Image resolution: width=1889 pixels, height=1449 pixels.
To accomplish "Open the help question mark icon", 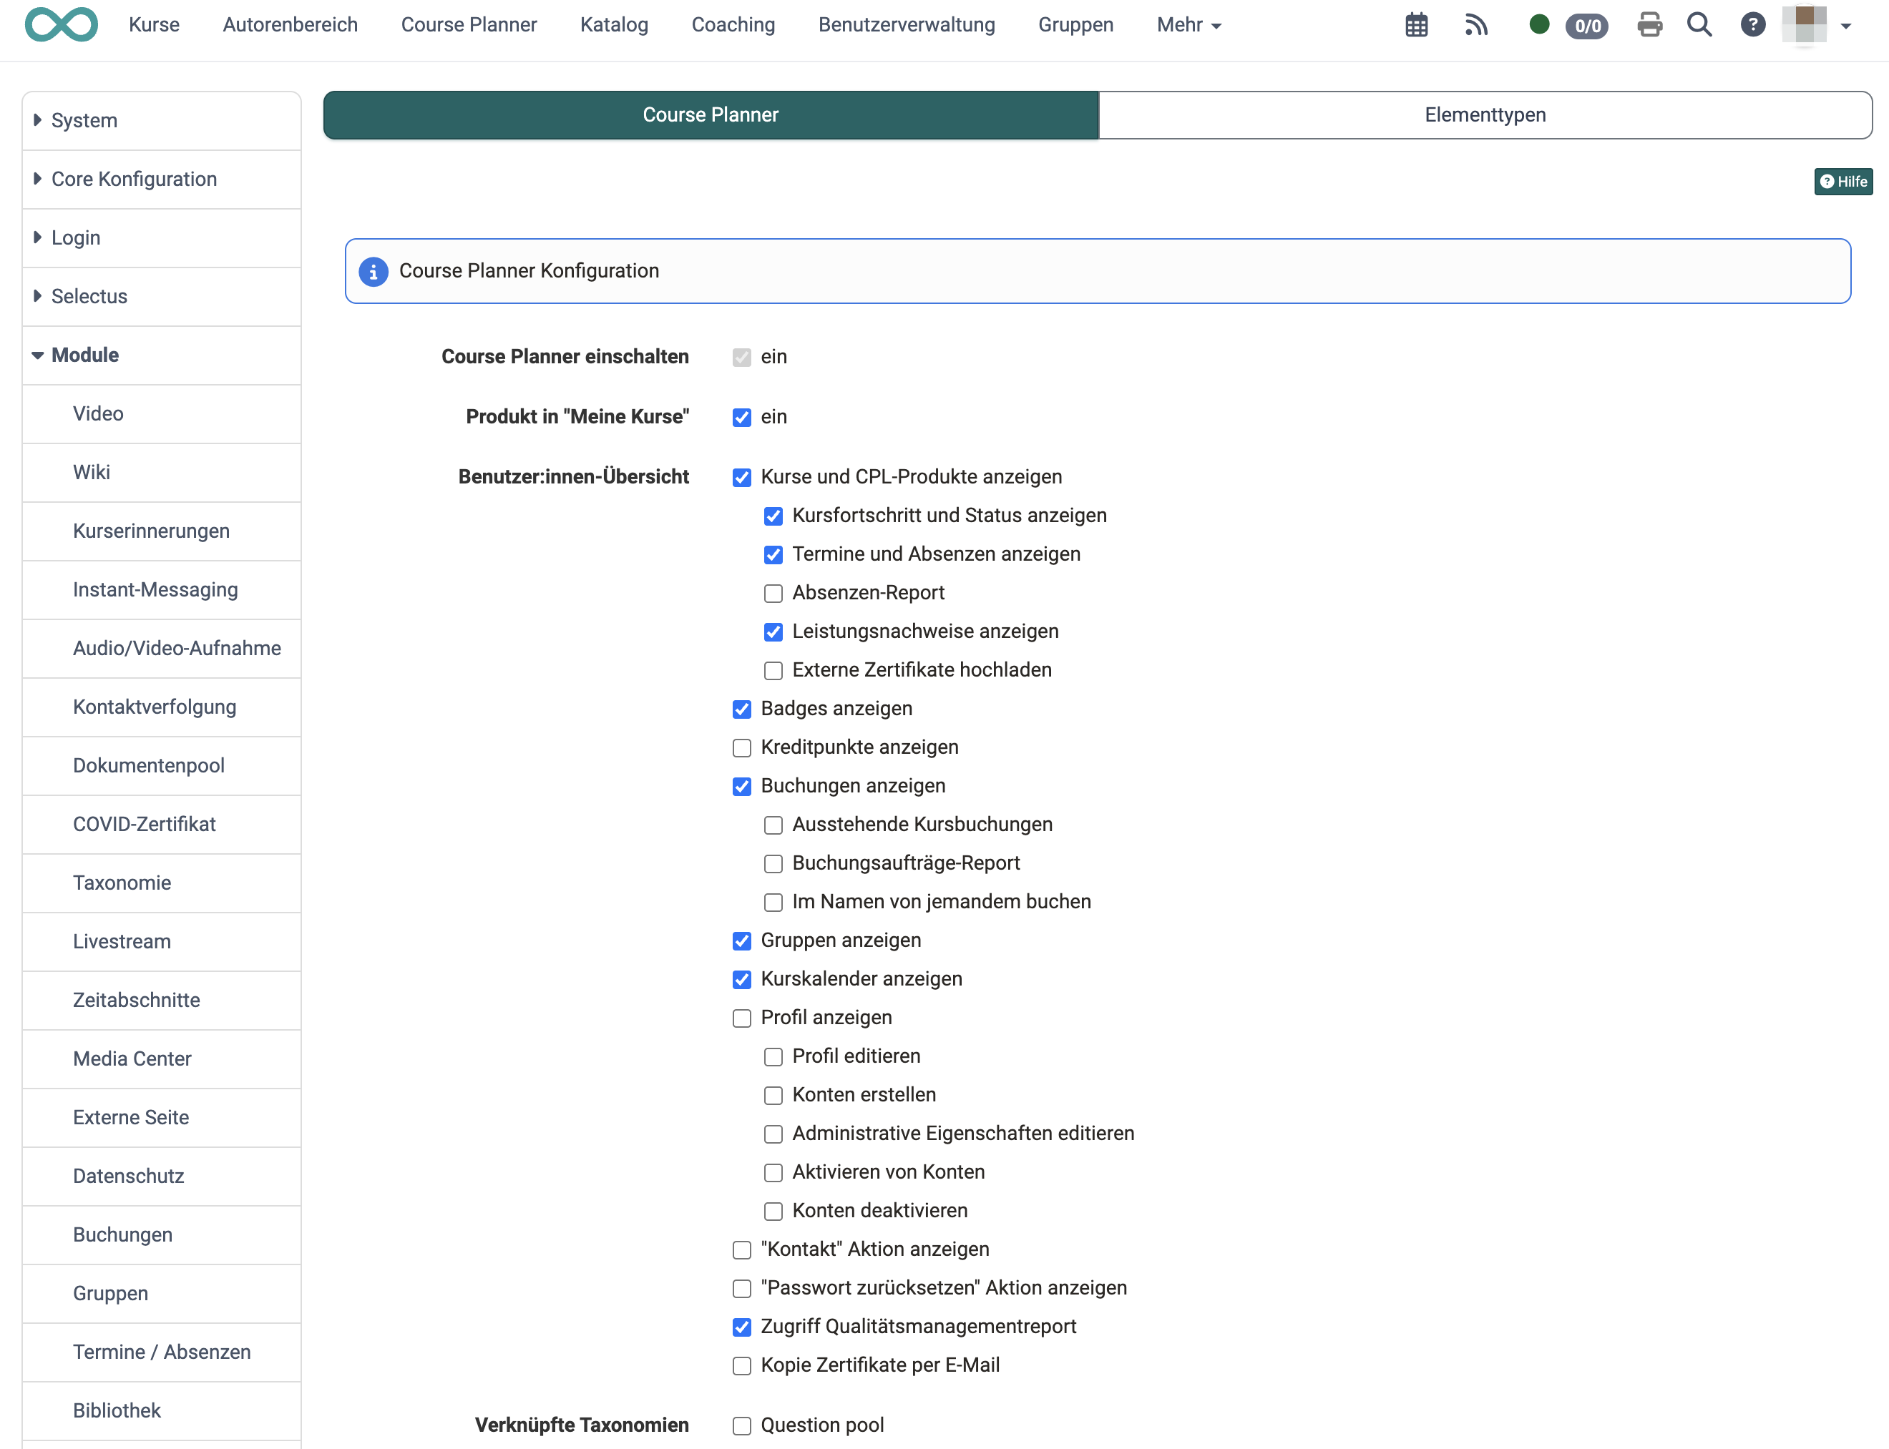I will pyautogui.click(x=1752, y=25).
